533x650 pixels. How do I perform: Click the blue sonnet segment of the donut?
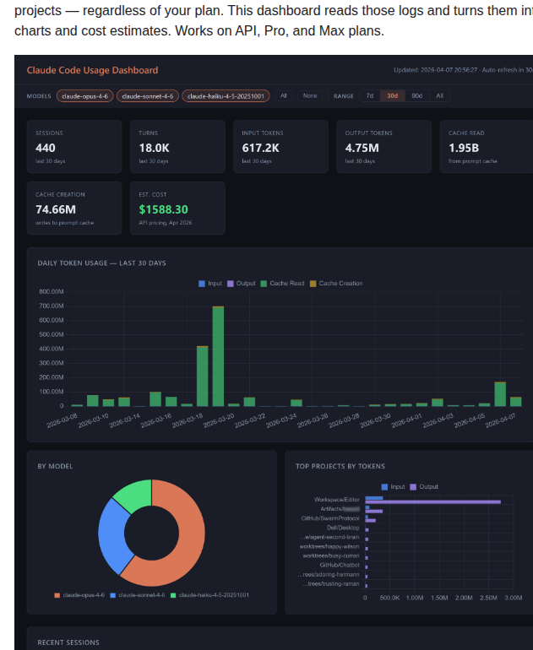(113, 538)
